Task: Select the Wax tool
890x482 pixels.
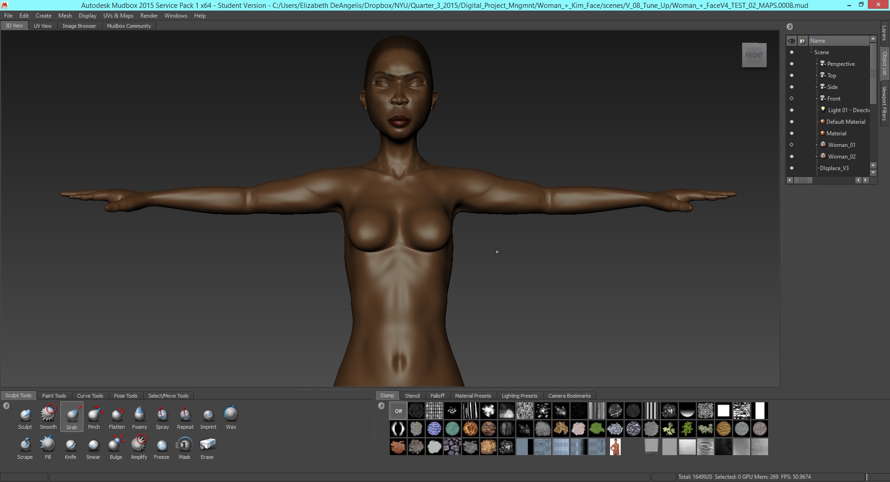Action: (231, 417)
